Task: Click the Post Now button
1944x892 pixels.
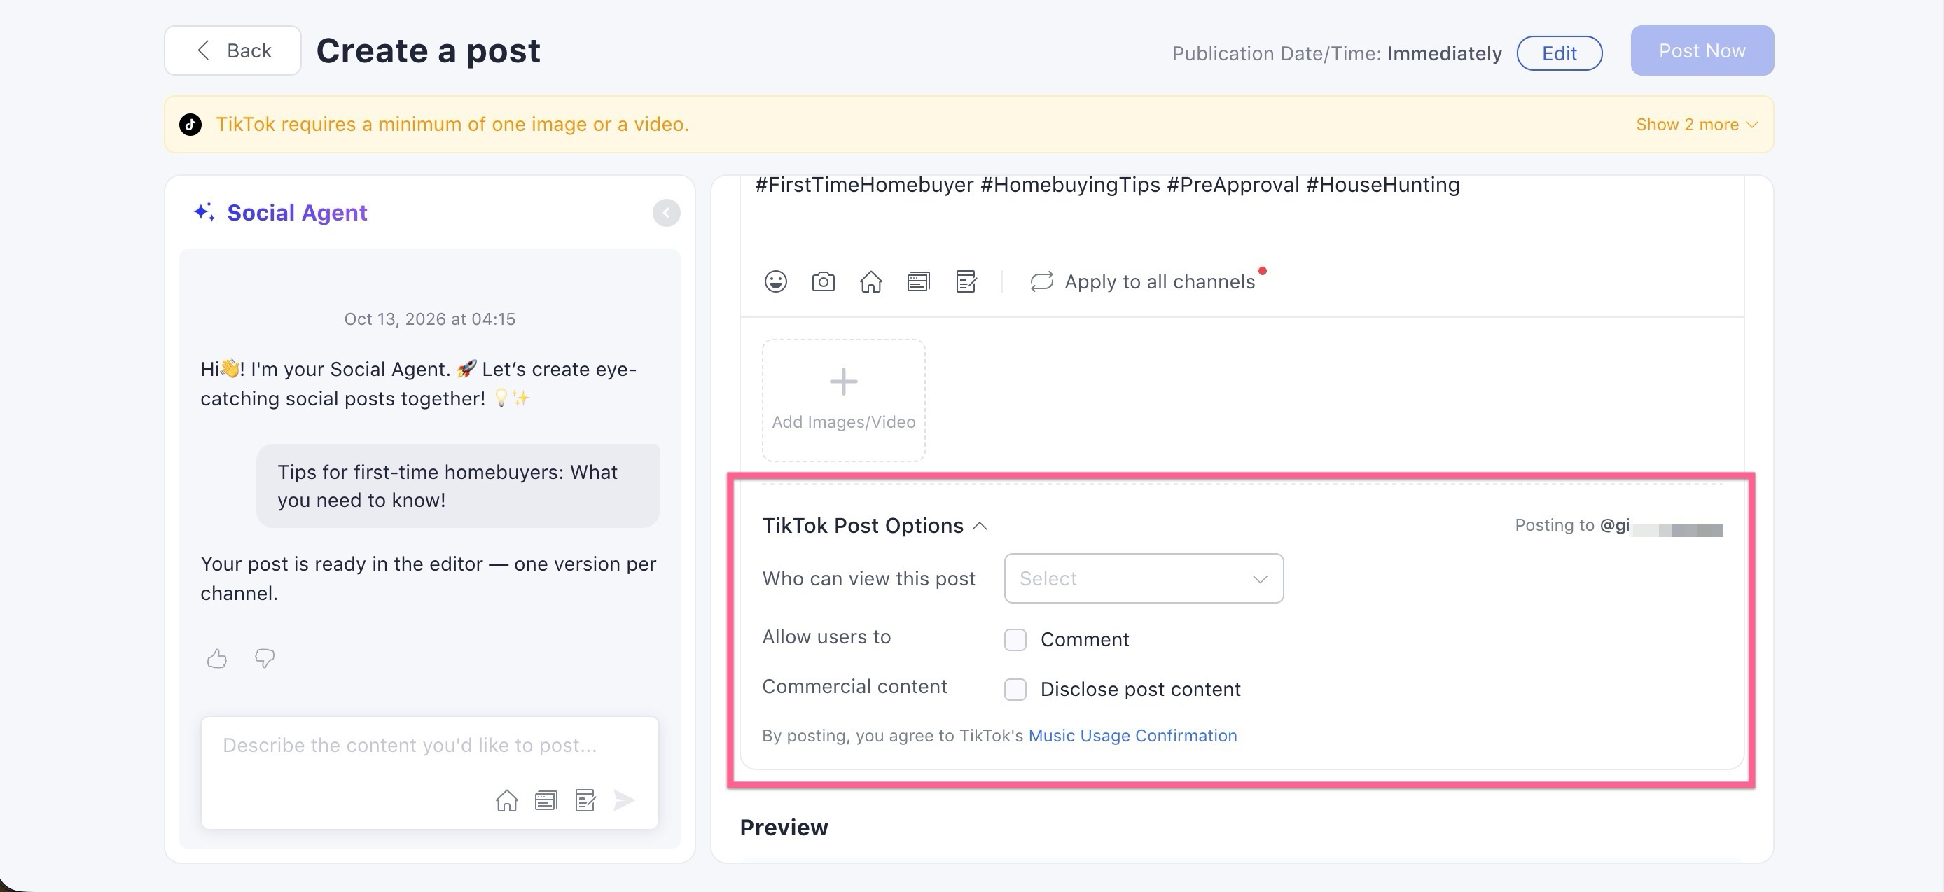Action: pos(1702,50)
